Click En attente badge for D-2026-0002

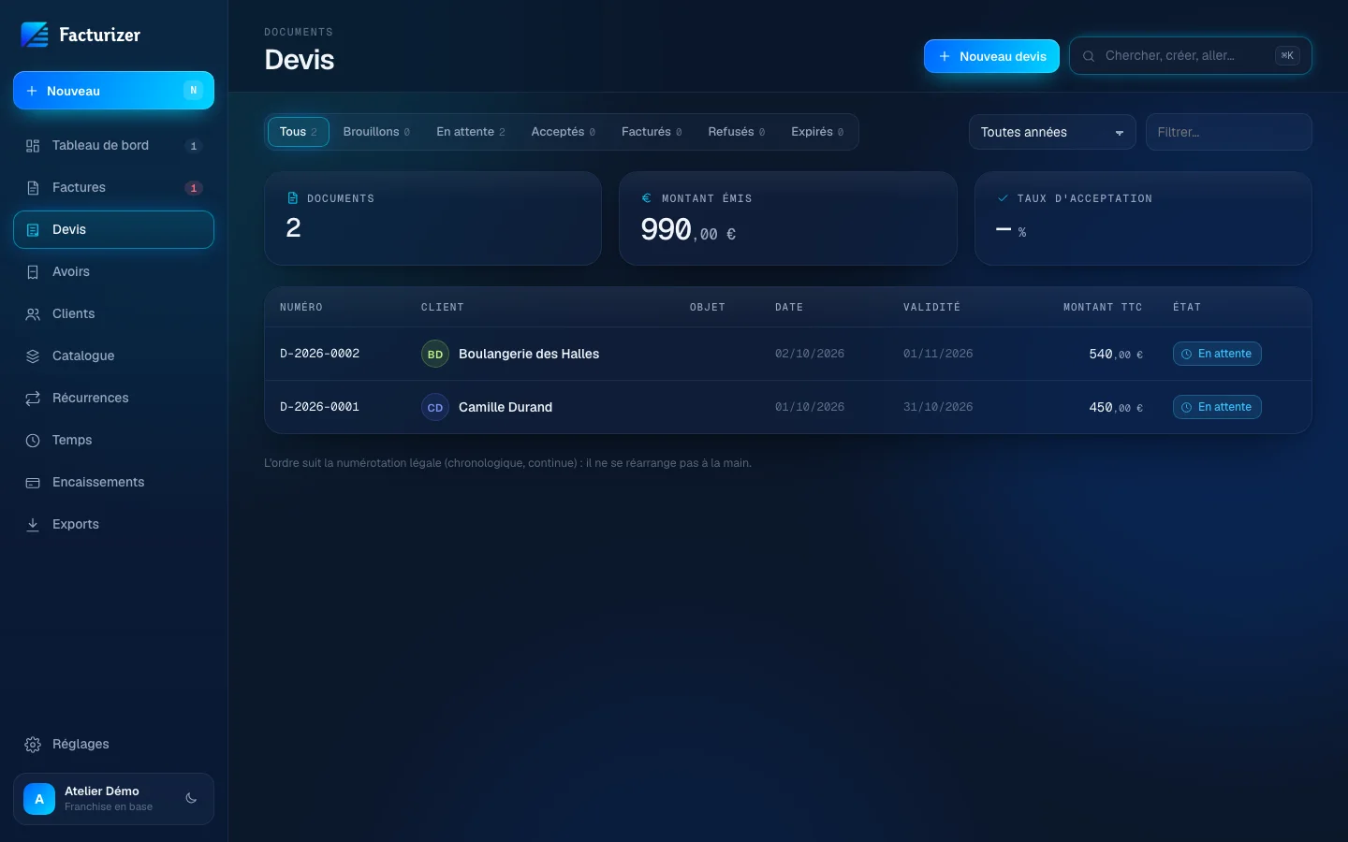[1217, 354]
